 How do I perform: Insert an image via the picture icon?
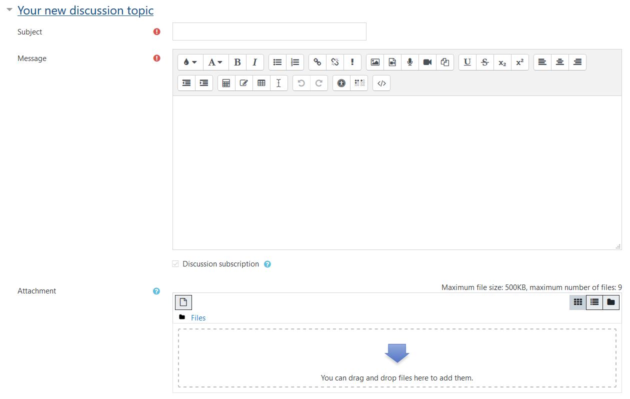coord(375,62)
